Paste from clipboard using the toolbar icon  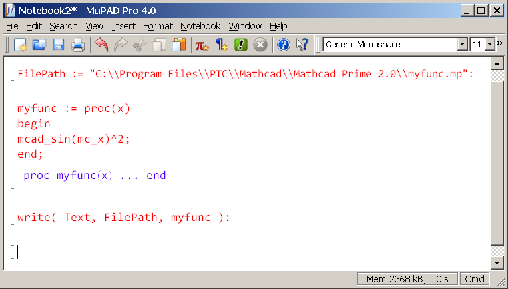[178, 45]
